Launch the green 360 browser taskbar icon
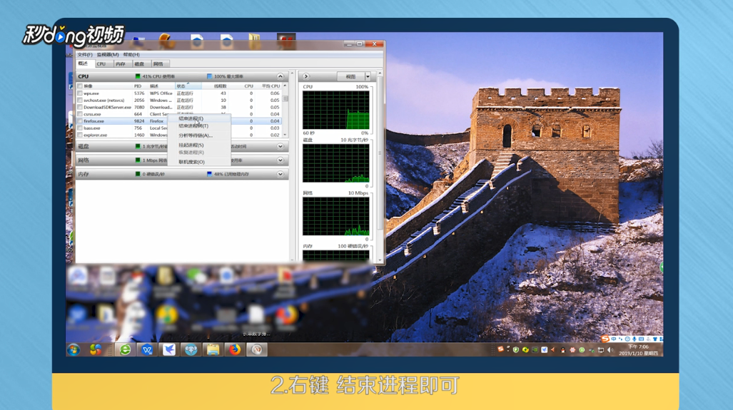The width and height of the screenshot is (733, 410). pos(126,349)
